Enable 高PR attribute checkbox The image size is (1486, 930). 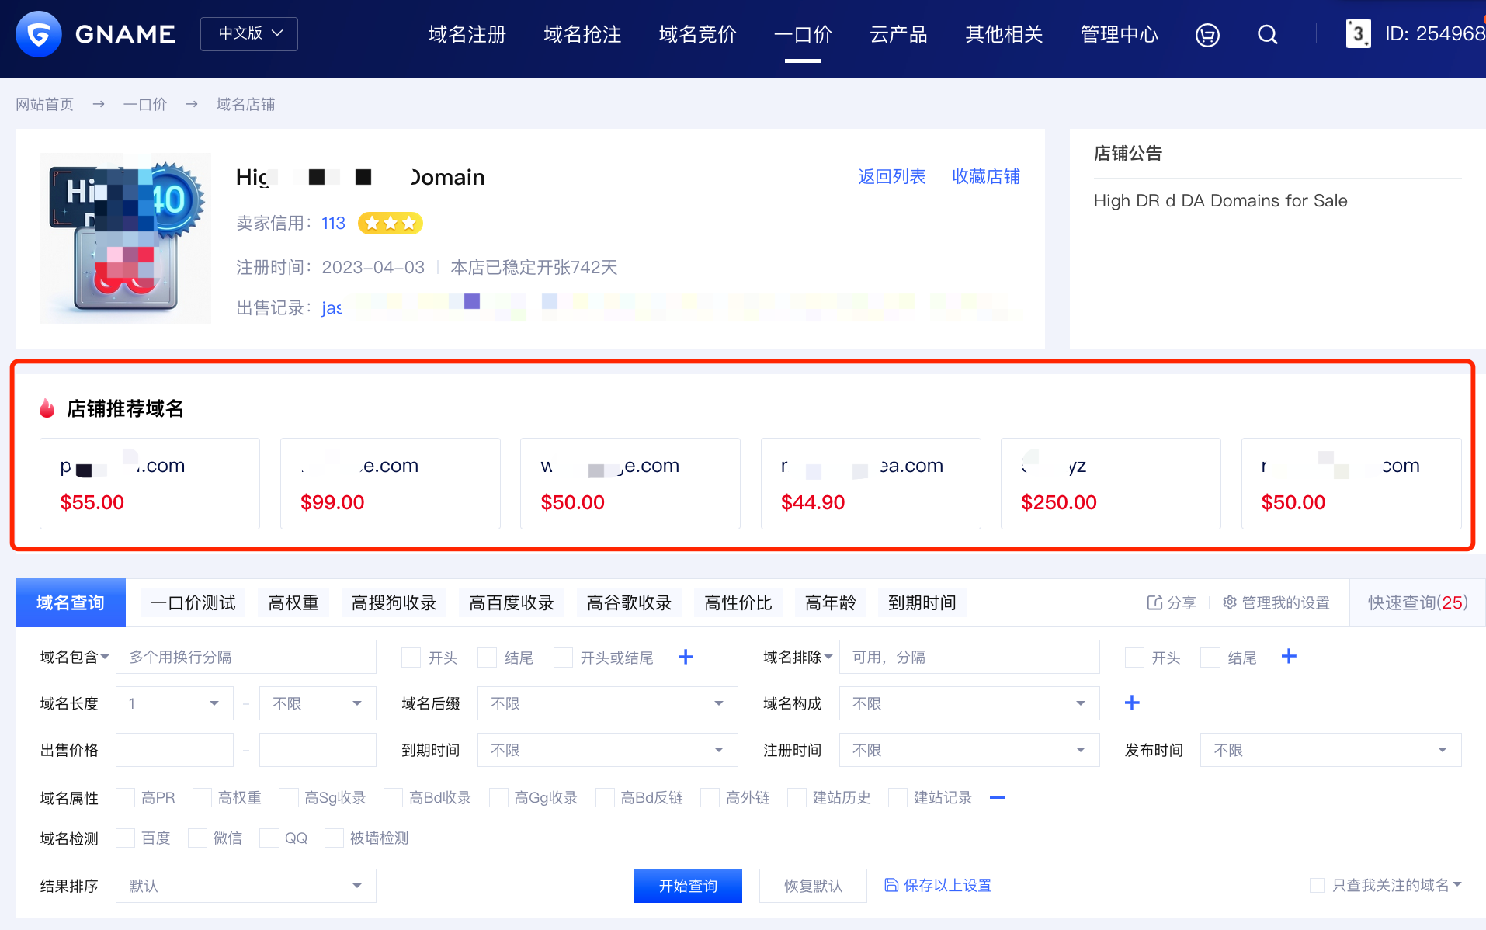pyautogui.click(x=125, y=797)
